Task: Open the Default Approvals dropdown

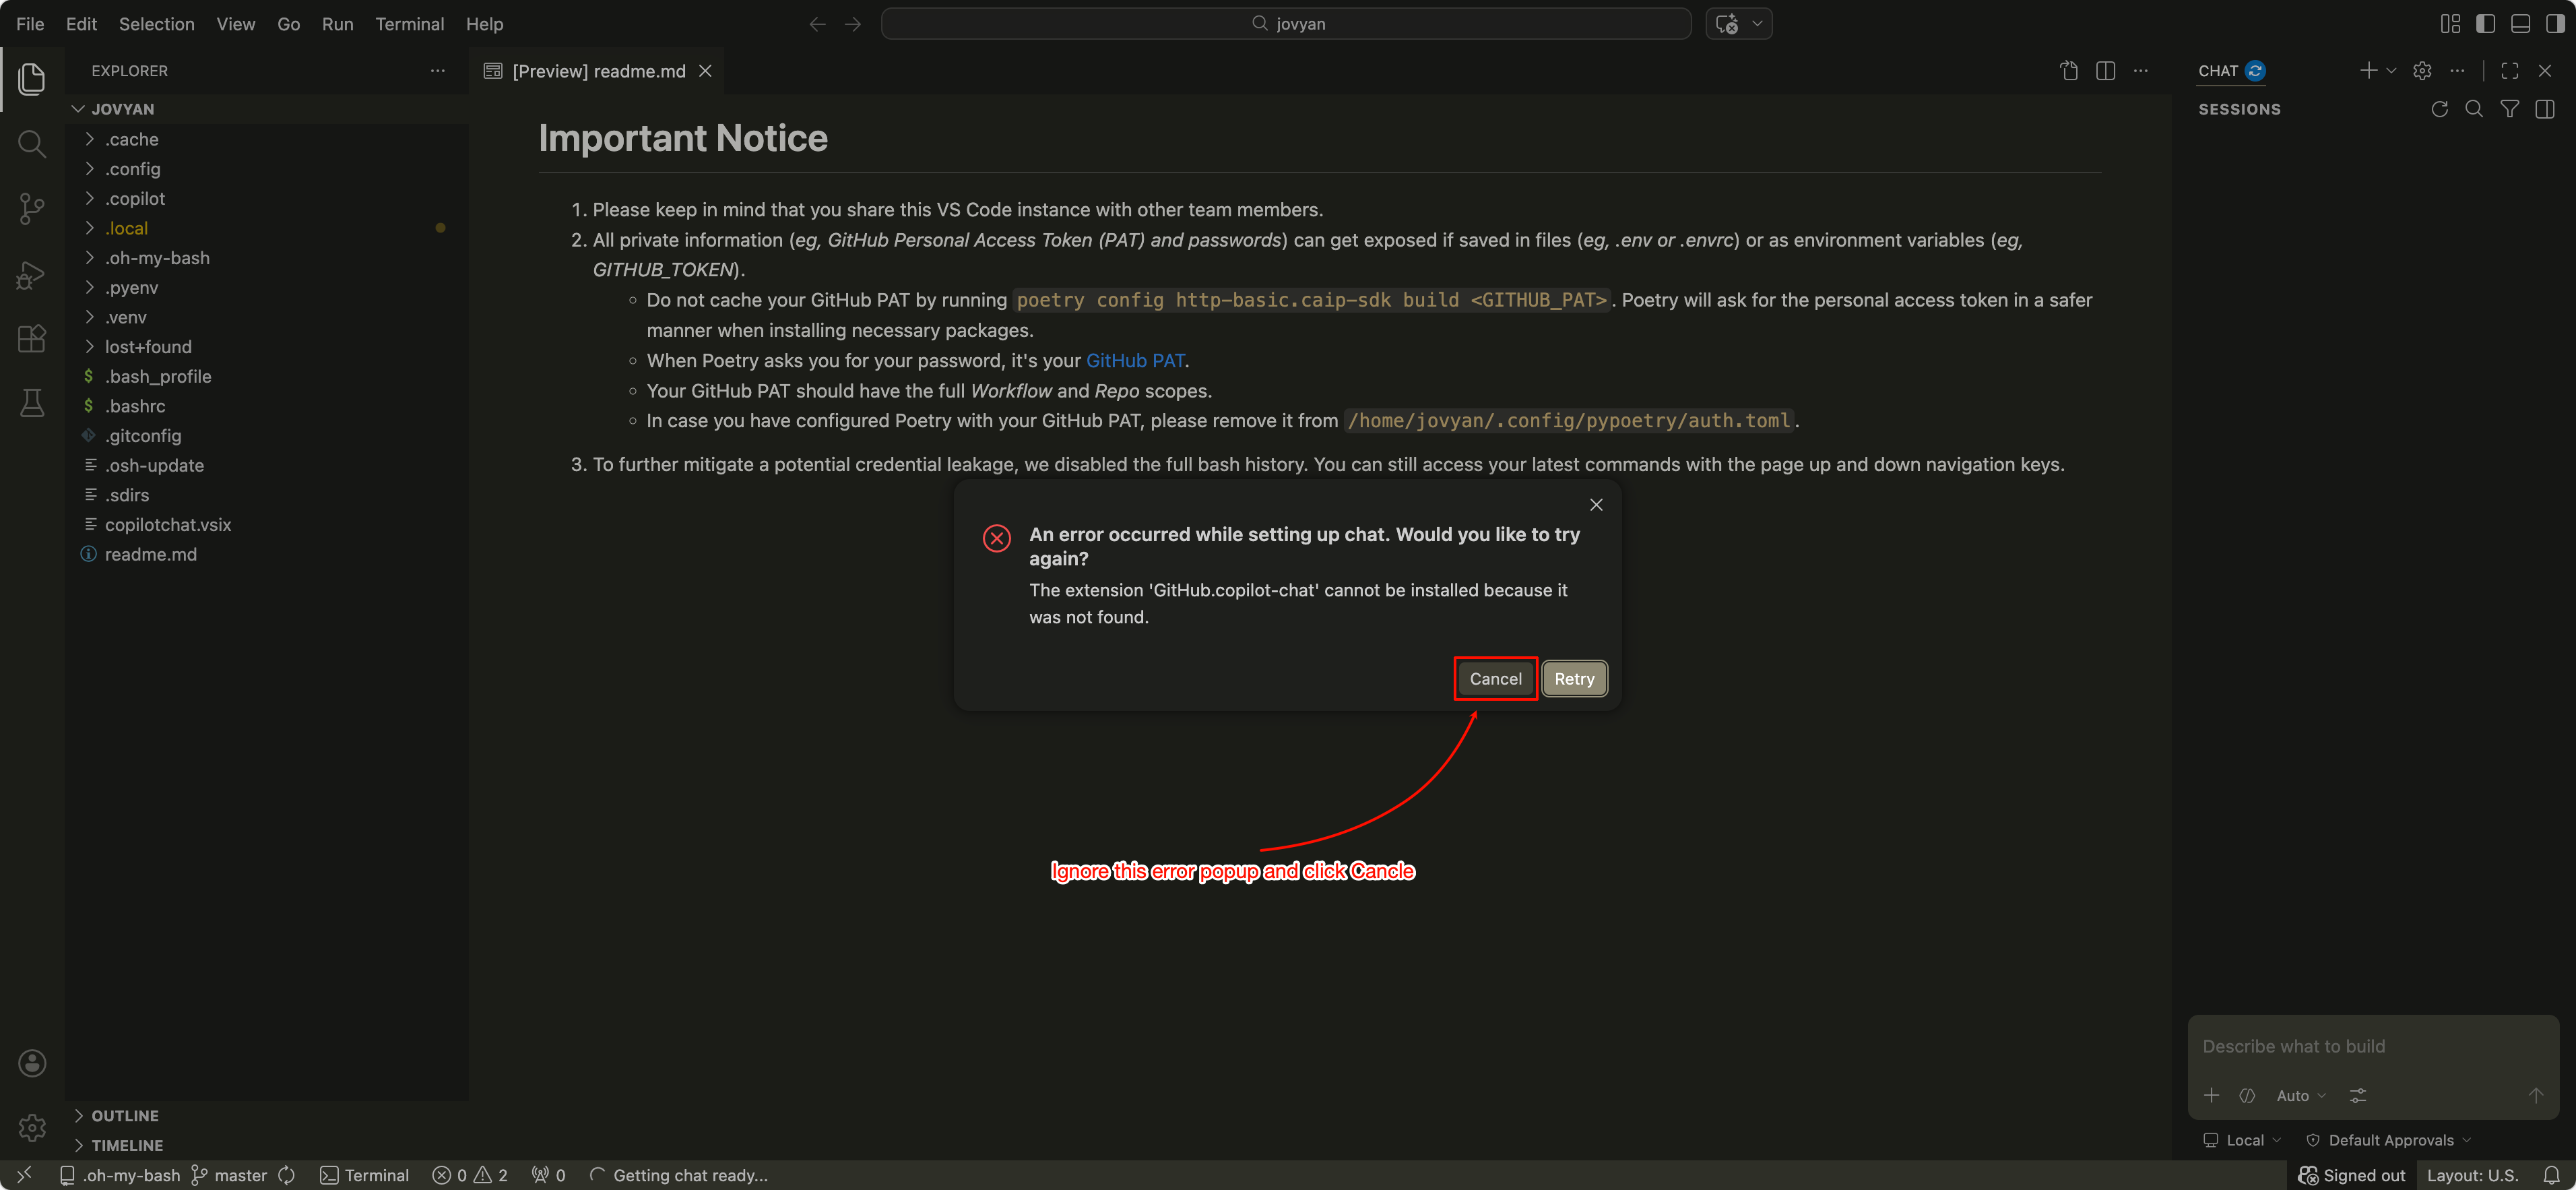Action: 2388,1140
